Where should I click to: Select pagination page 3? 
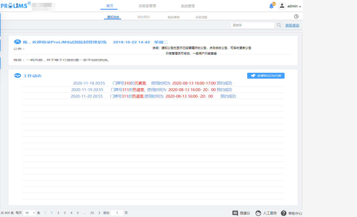point(65,213)
